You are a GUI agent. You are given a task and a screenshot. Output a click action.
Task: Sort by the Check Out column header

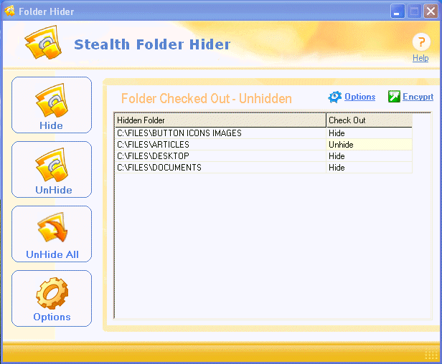click(369, 120)
